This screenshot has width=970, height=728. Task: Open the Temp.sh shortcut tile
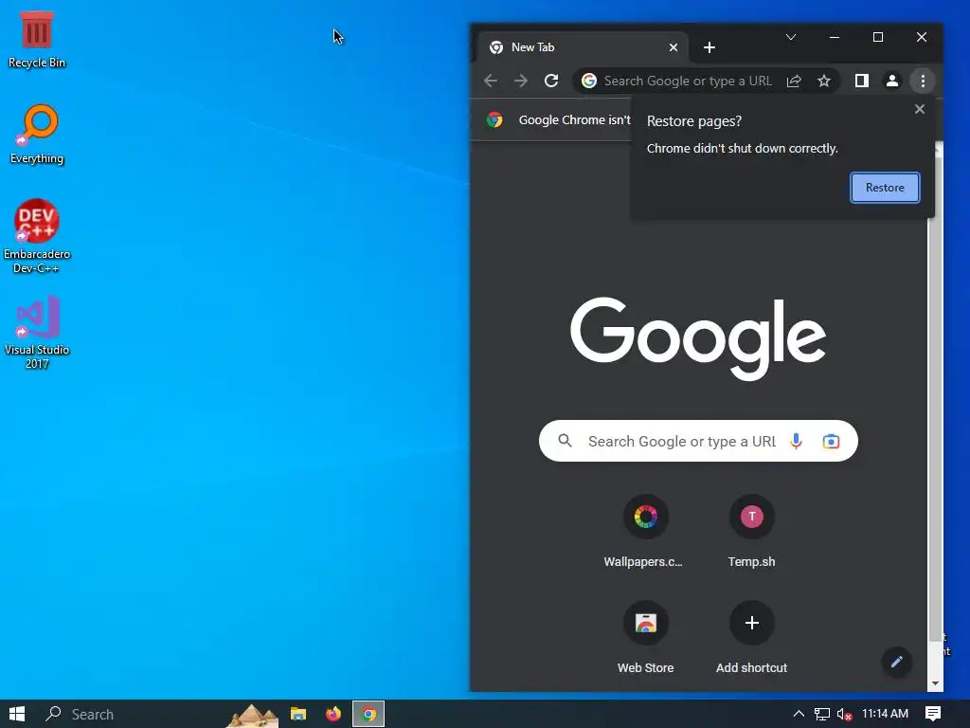751,533
